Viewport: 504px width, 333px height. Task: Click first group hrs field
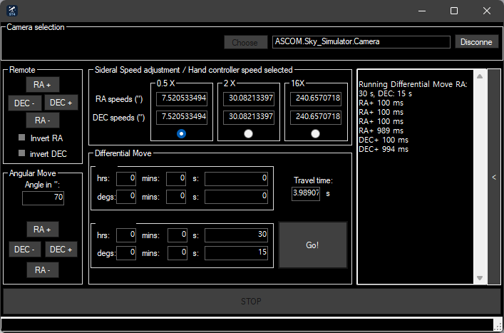click(126, 178)
